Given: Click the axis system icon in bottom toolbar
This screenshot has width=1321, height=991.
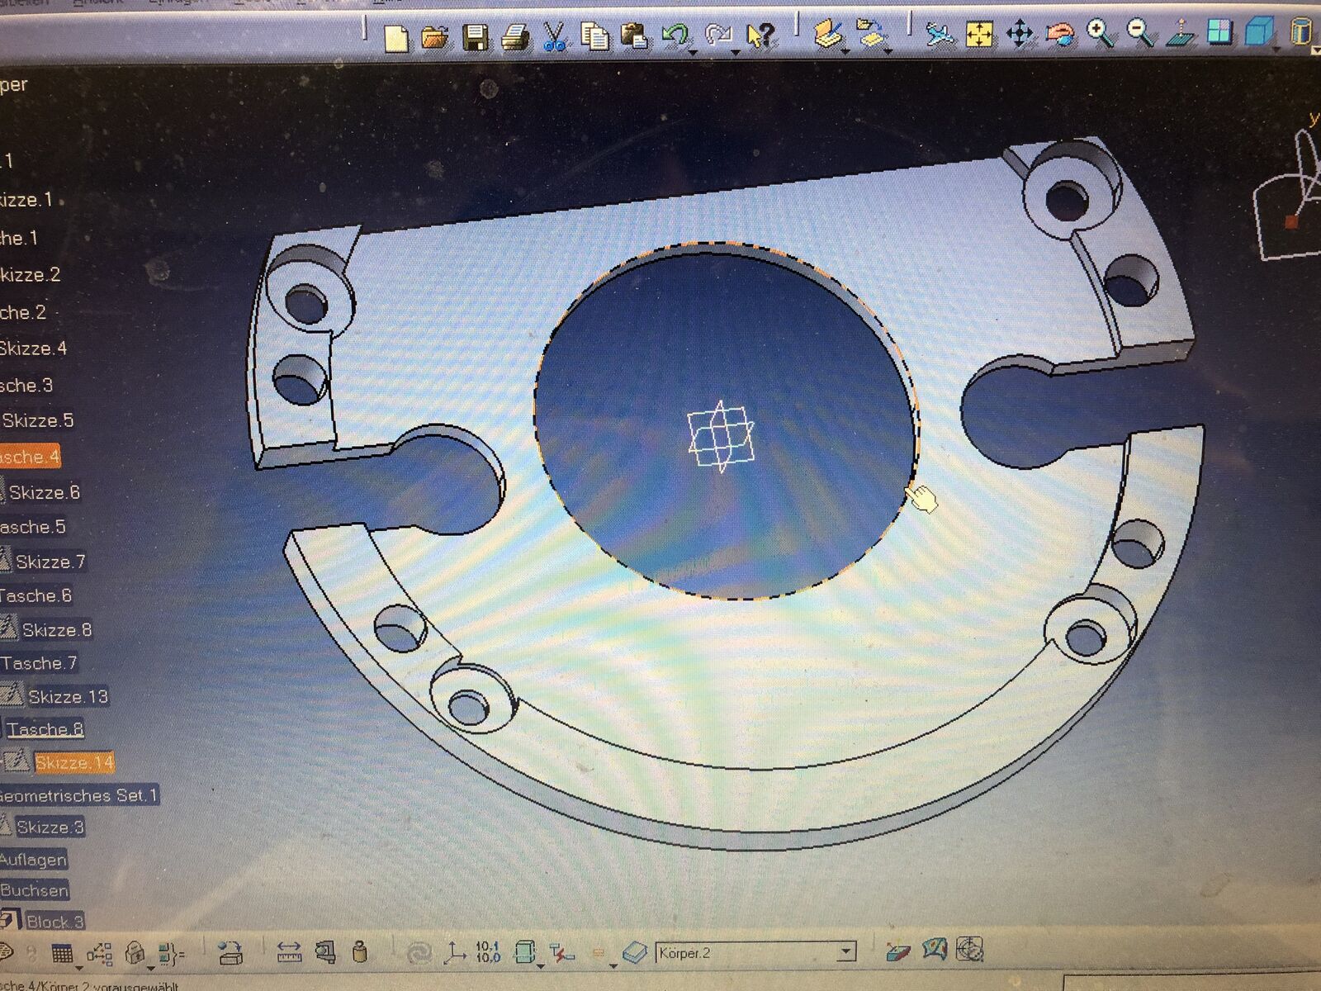Looking at the screenshot, I should coord(454,953).
